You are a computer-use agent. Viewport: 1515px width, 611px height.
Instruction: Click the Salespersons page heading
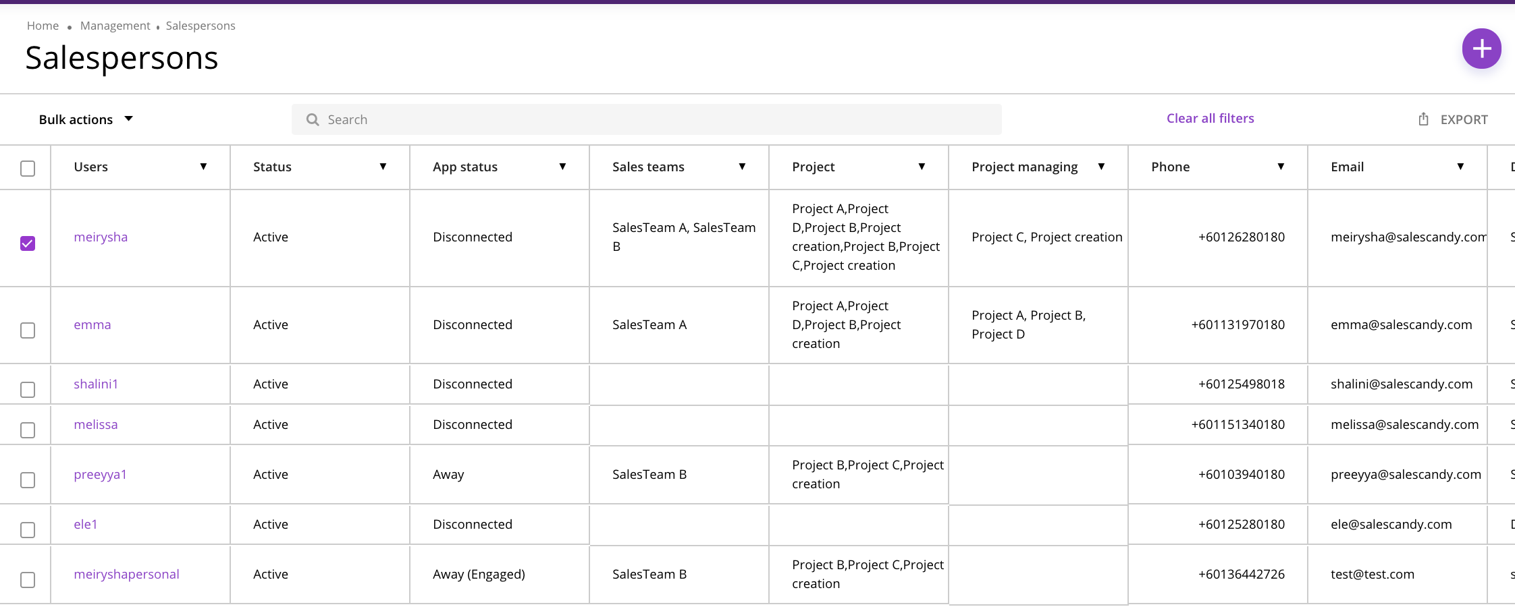pos(122,58)
